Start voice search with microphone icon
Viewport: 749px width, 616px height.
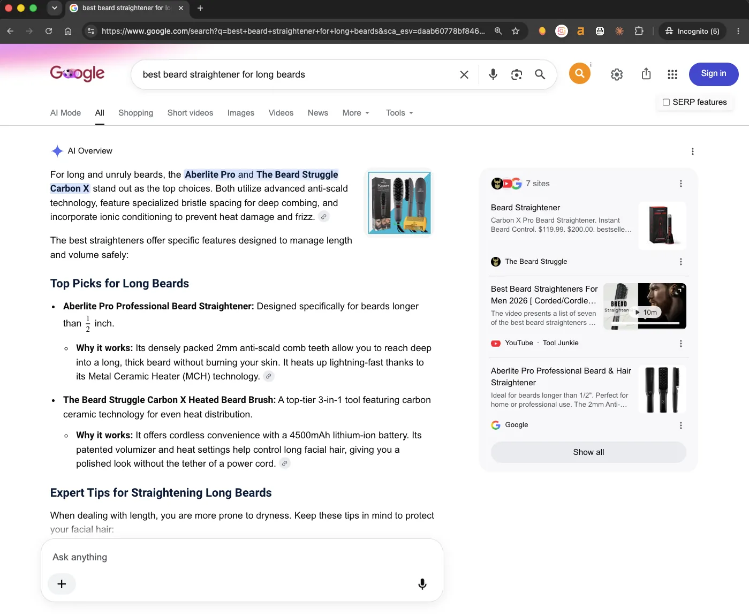tap(493, 75)
